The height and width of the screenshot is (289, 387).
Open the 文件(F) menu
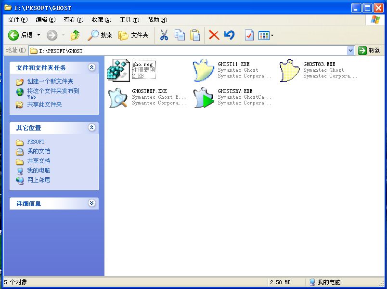[17, 20]
